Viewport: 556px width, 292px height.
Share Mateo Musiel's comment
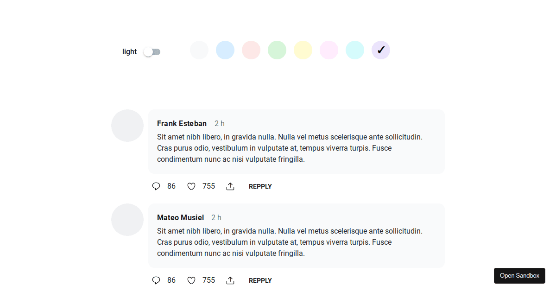(230, 280)
